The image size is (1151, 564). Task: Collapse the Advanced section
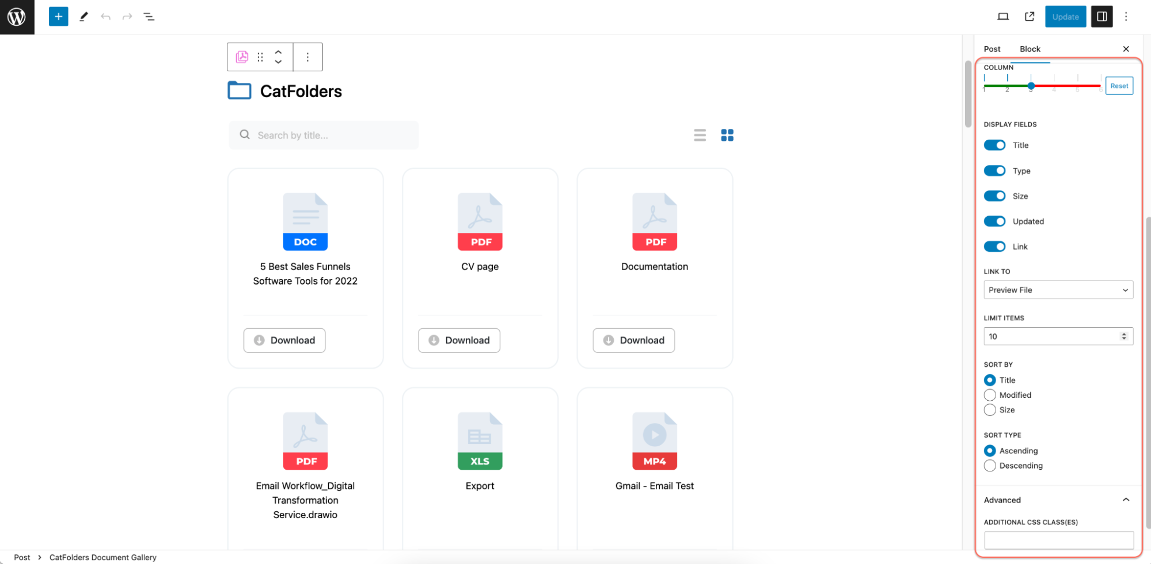pos(1127,500)
